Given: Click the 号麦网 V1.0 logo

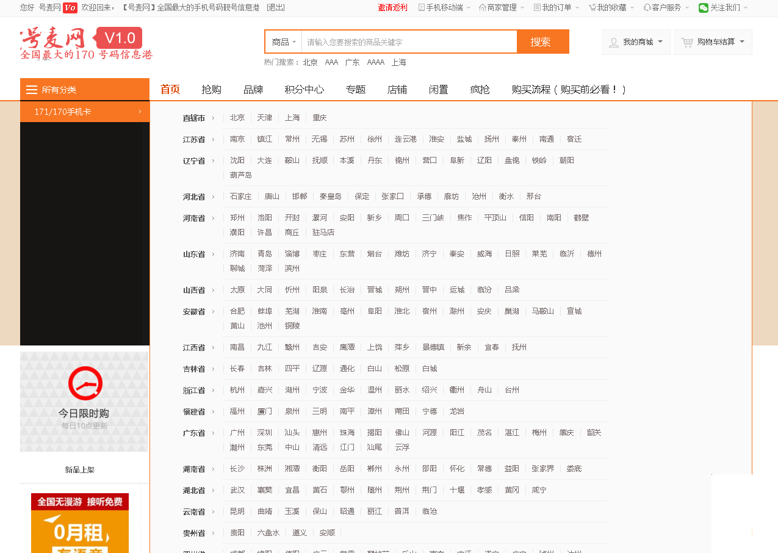Looking at the screenshot, I should pos(85,44).
